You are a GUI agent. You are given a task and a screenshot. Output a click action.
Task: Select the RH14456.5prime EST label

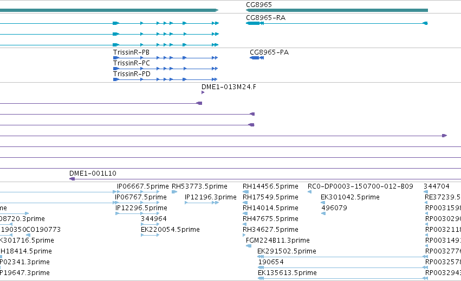270,186
